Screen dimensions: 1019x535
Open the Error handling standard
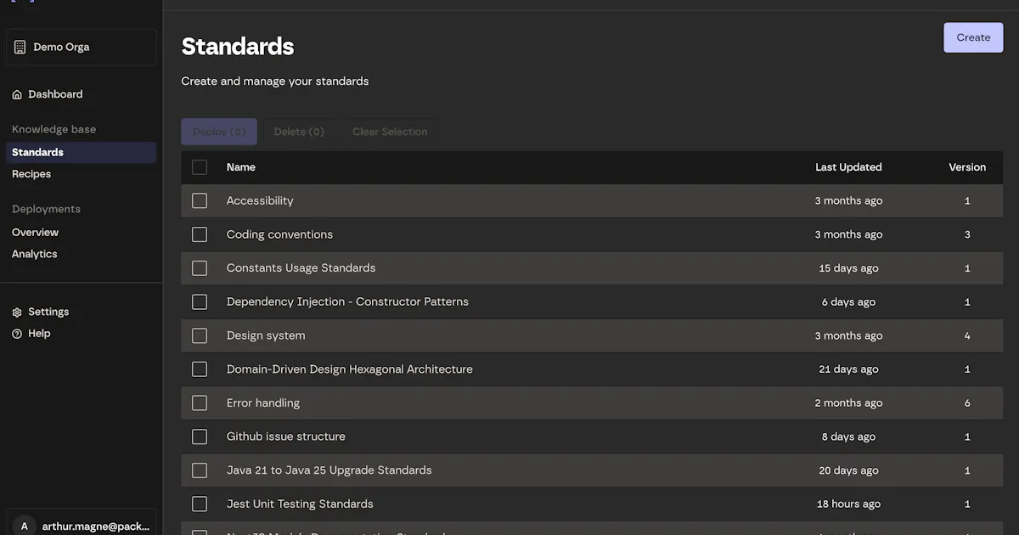point(263,403)
